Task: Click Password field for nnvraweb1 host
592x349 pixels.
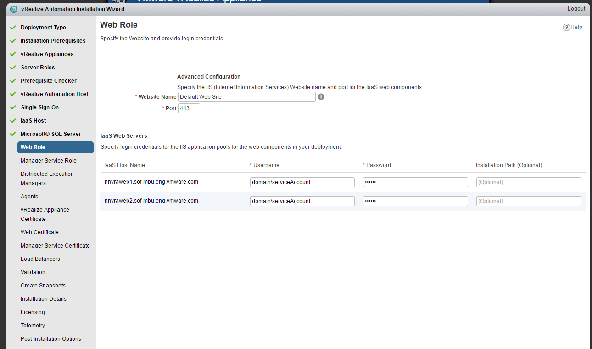Action: tap(415, 182)
